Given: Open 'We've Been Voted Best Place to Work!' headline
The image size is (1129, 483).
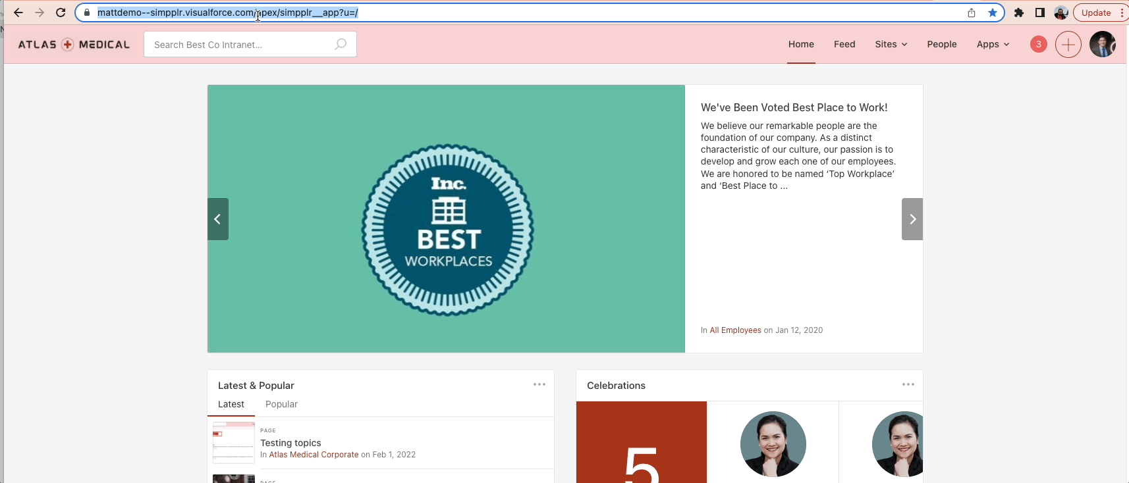Looking at the screenshot, I should tap(794, 107).
